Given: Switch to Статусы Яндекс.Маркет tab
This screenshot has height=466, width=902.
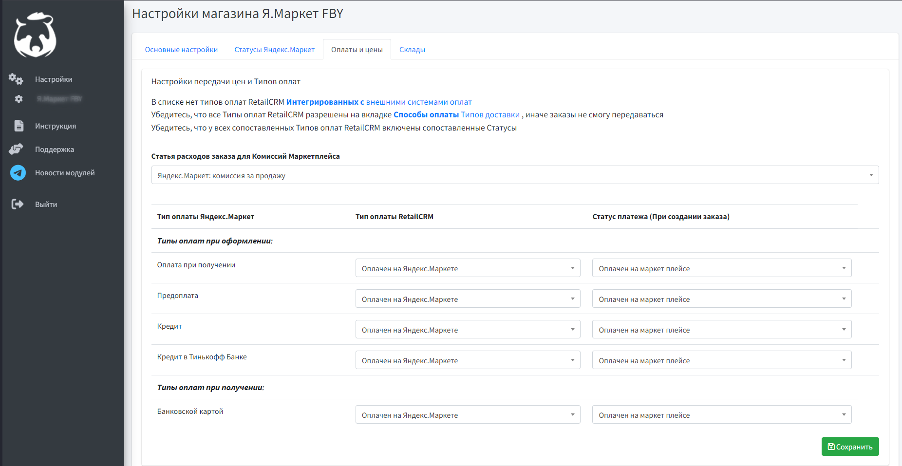Looking at the screenshot, I should click(274, 50).
